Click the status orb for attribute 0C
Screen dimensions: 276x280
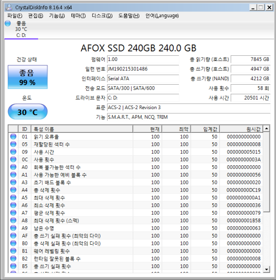coord(13,159)
